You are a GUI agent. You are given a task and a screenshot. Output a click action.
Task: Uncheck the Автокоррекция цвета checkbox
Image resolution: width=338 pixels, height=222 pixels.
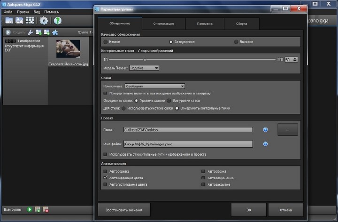point(105,178)
